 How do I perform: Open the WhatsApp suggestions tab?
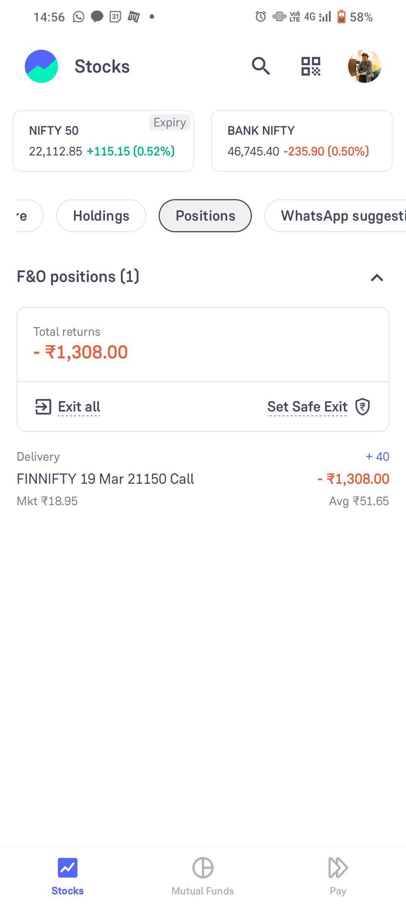pyautogui.click(x=335, y=216)
